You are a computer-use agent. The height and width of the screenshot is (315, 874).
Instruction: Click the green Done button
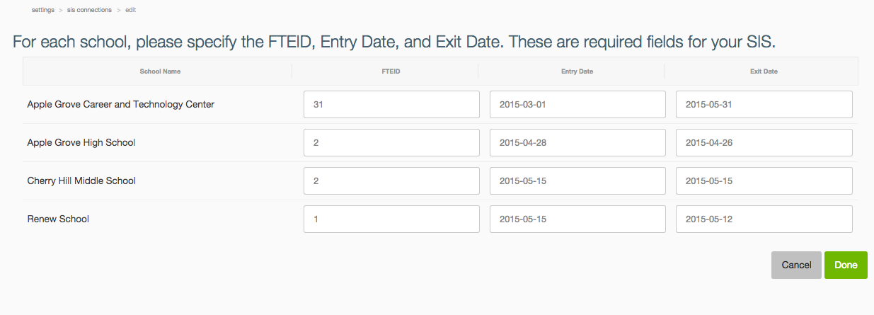tap(846, 265)
